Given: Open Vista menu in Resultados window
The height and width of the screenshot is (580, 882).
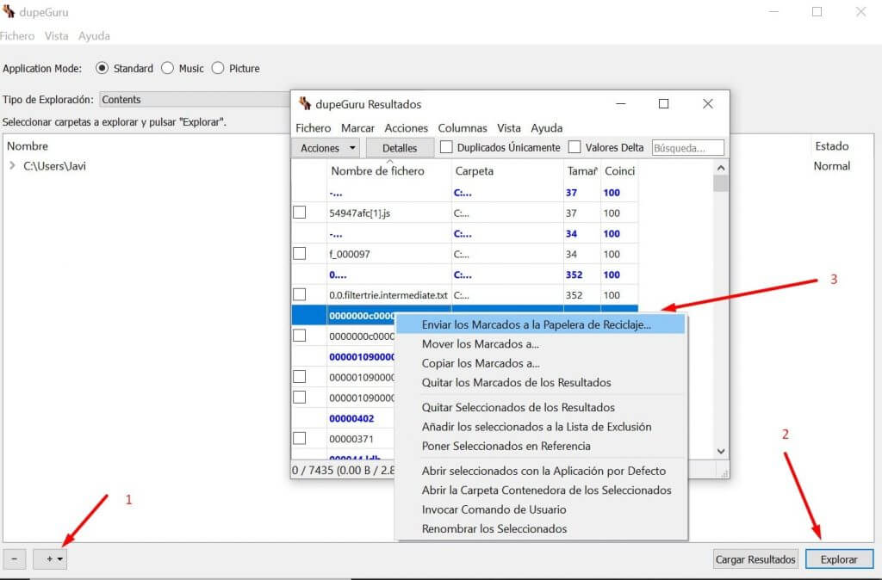Looking at the screenshot, I should [x=509, y=128].
